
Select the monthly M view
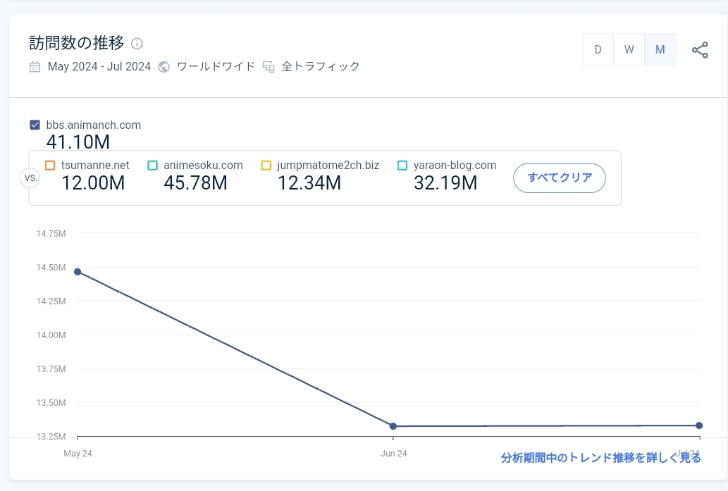tap(660, 50)
